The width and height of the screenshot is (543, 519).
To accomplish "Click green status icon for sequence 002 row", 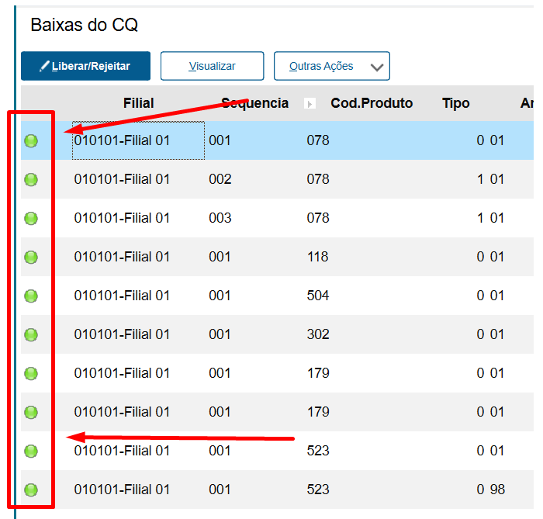I will click(31, 180).
